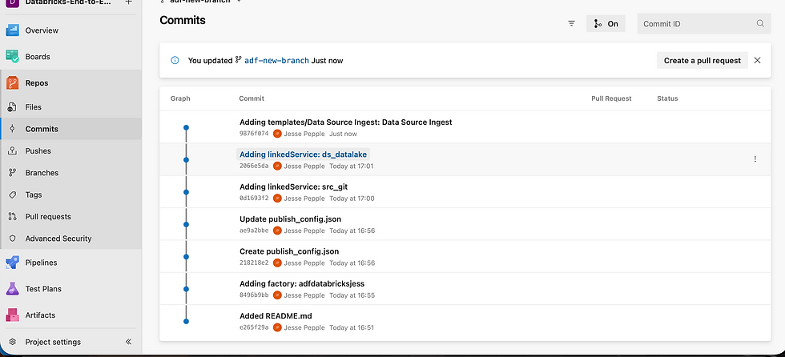This screenshot has height=357, width=785.
Task: Open the Artifacts icon
Action: pos(13,315)
